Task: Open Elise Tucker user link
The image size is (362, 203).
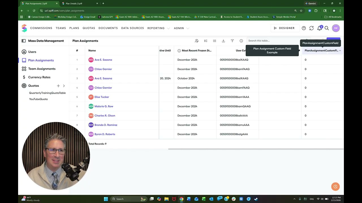Action: click(x=102, y=97)
